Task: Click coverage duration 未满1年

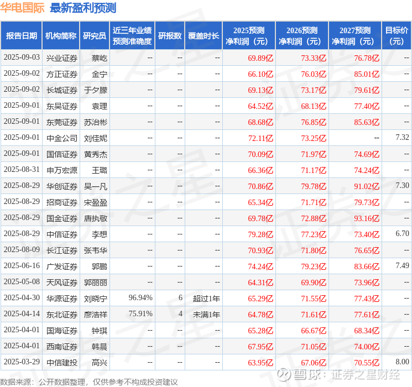Action: (206, 315)
